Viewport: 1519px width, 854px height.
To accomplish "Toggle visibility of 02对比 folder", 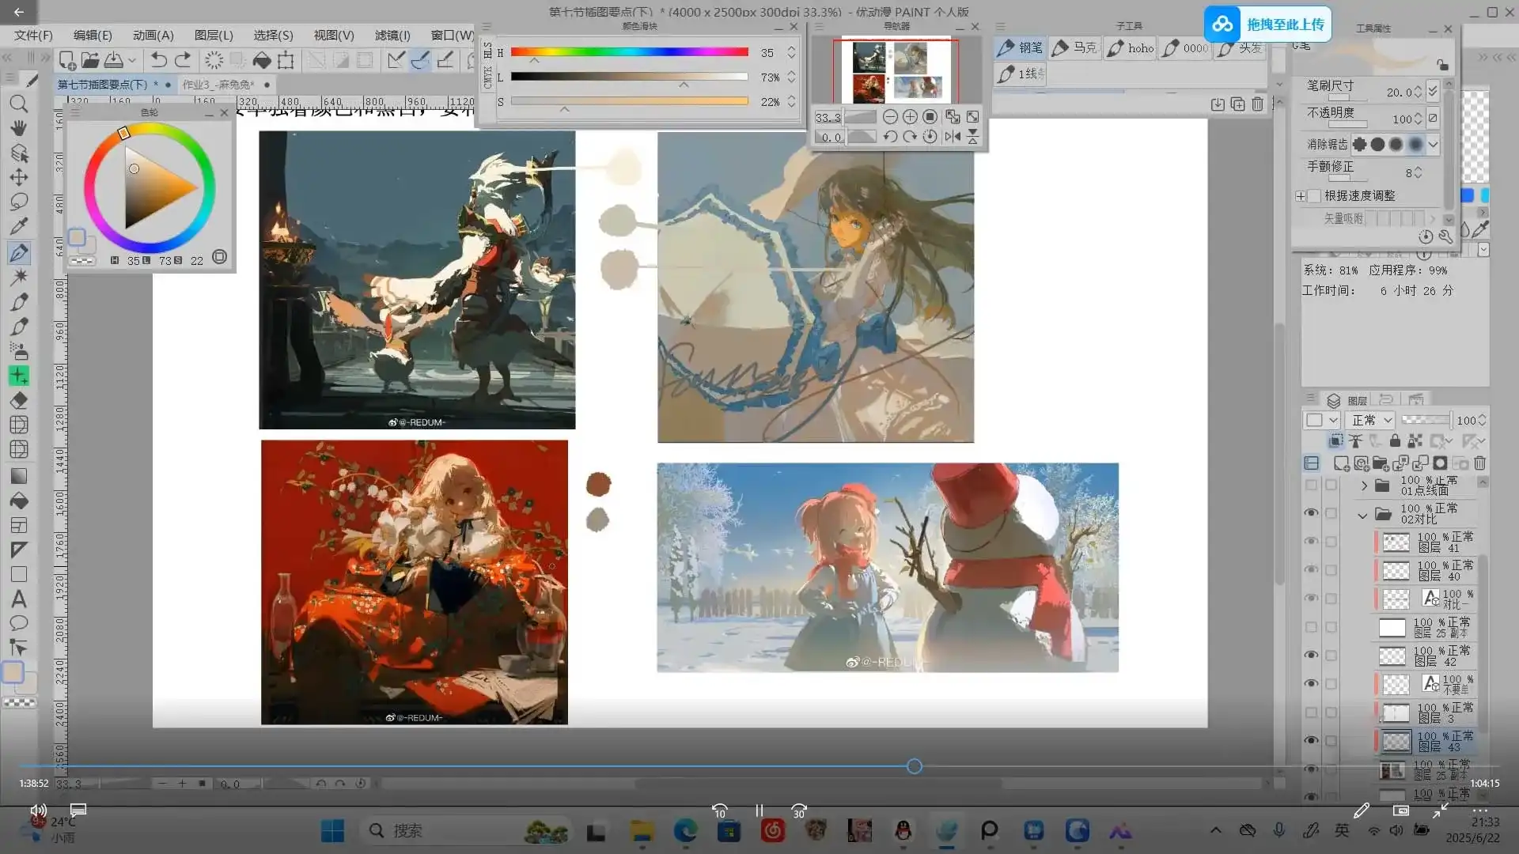I will [1311, 513].
